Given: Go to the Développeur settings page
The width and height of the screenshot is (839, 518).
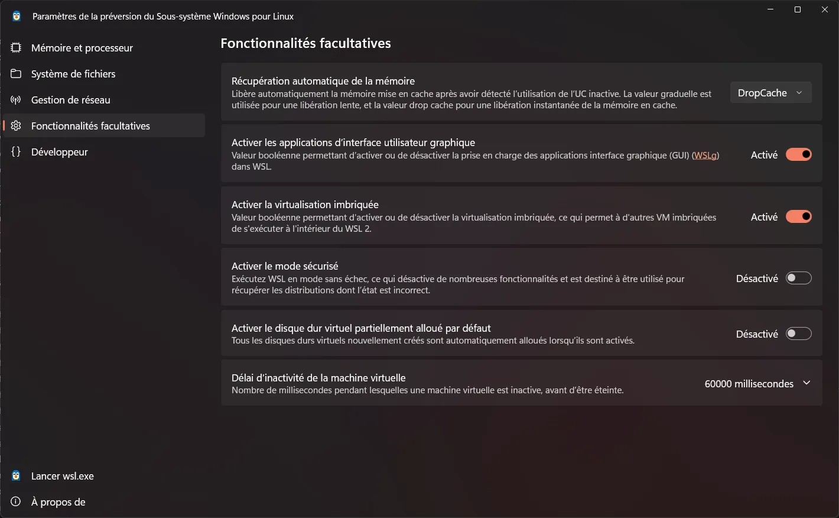Looking at the screenshot, I should click(58, 151).
